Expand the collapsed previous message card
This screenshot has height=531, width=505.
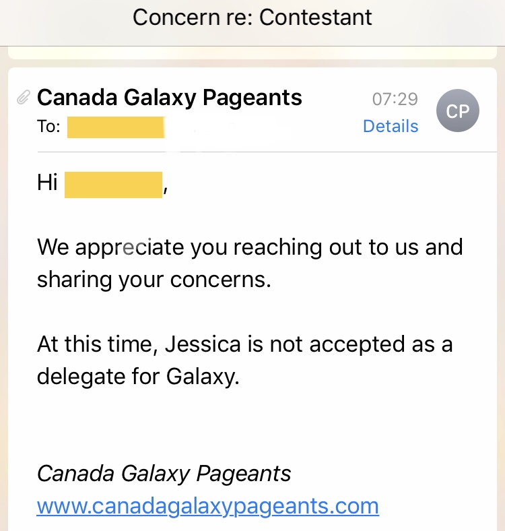click(x=252, y=53)
